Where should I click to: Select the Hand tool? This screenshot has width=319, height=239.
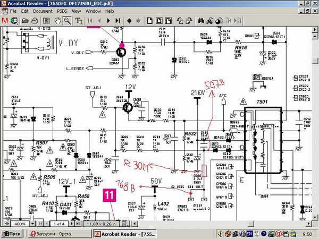pos(58,21)
